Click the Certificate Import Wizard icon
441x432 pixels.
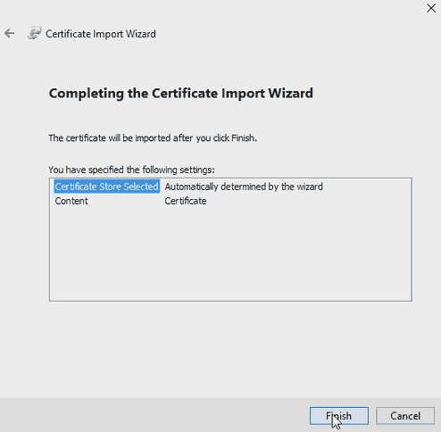click(x=34, y=33)
